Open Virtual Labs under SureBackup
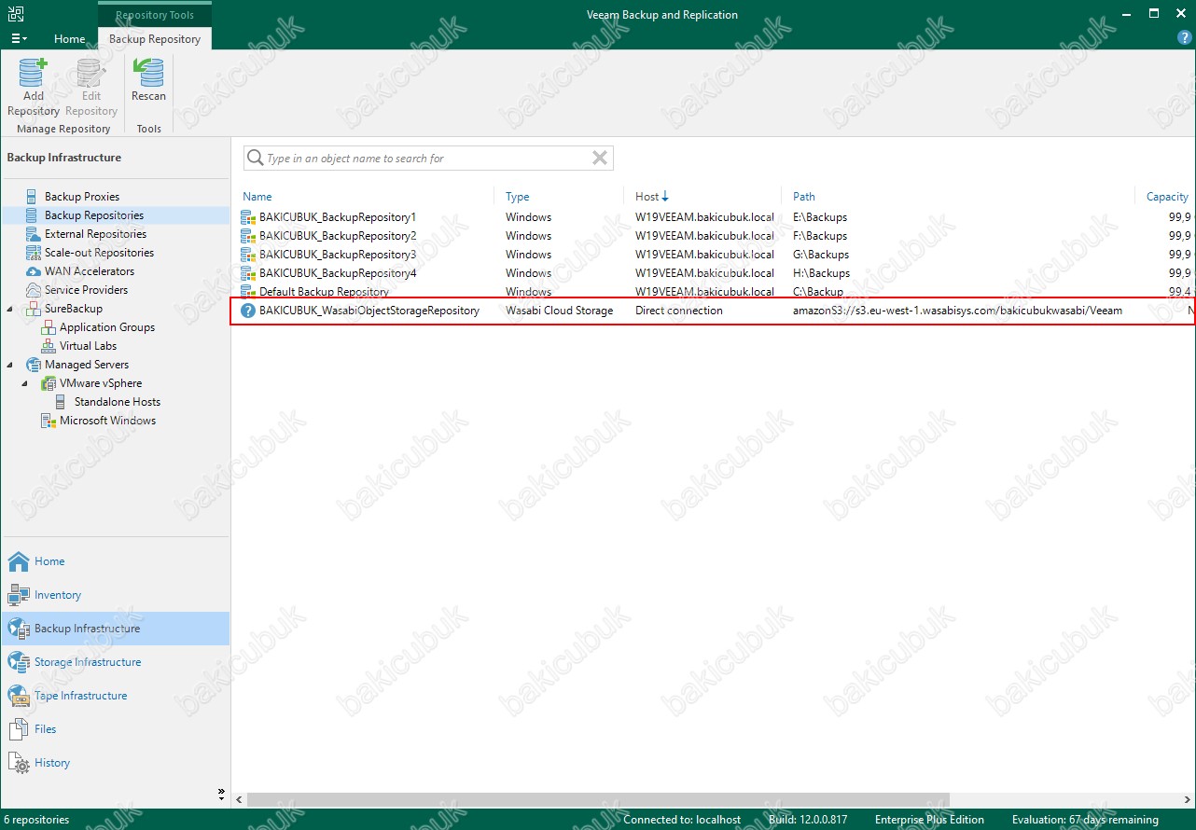 click(x=89, y=346)
